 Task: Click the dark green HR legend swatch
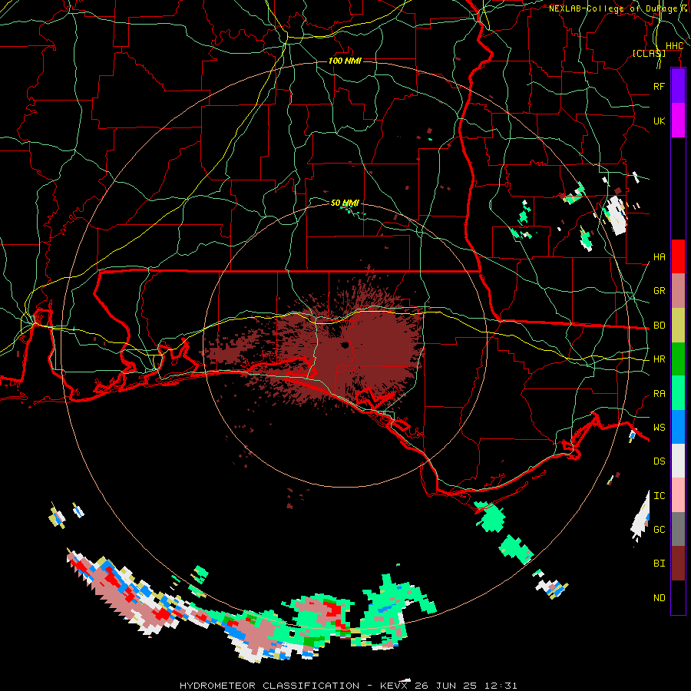click(x=678, y=359)
